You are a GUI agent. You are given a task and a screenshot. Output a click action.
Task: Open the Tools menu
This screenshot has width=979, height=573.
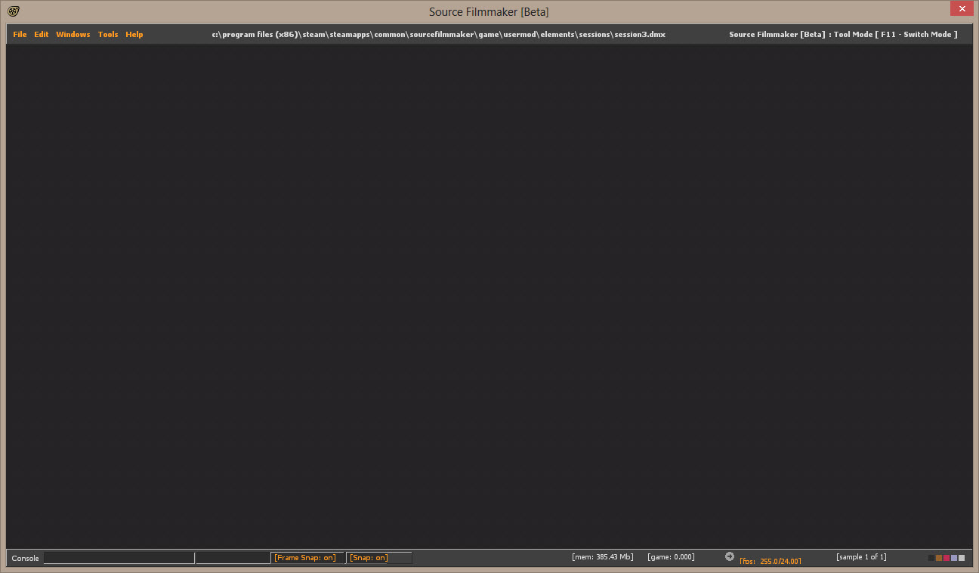click(108, 35)
